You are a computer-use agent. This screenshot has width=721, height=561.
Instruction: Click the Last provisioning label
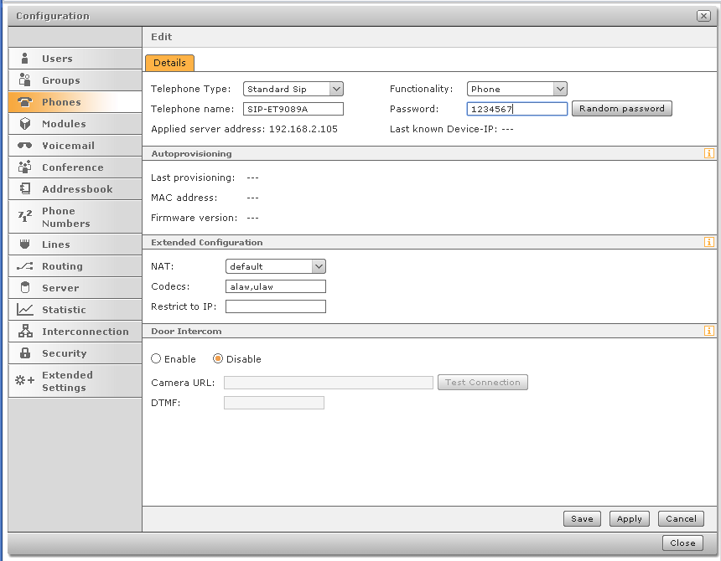pos(193,178)
